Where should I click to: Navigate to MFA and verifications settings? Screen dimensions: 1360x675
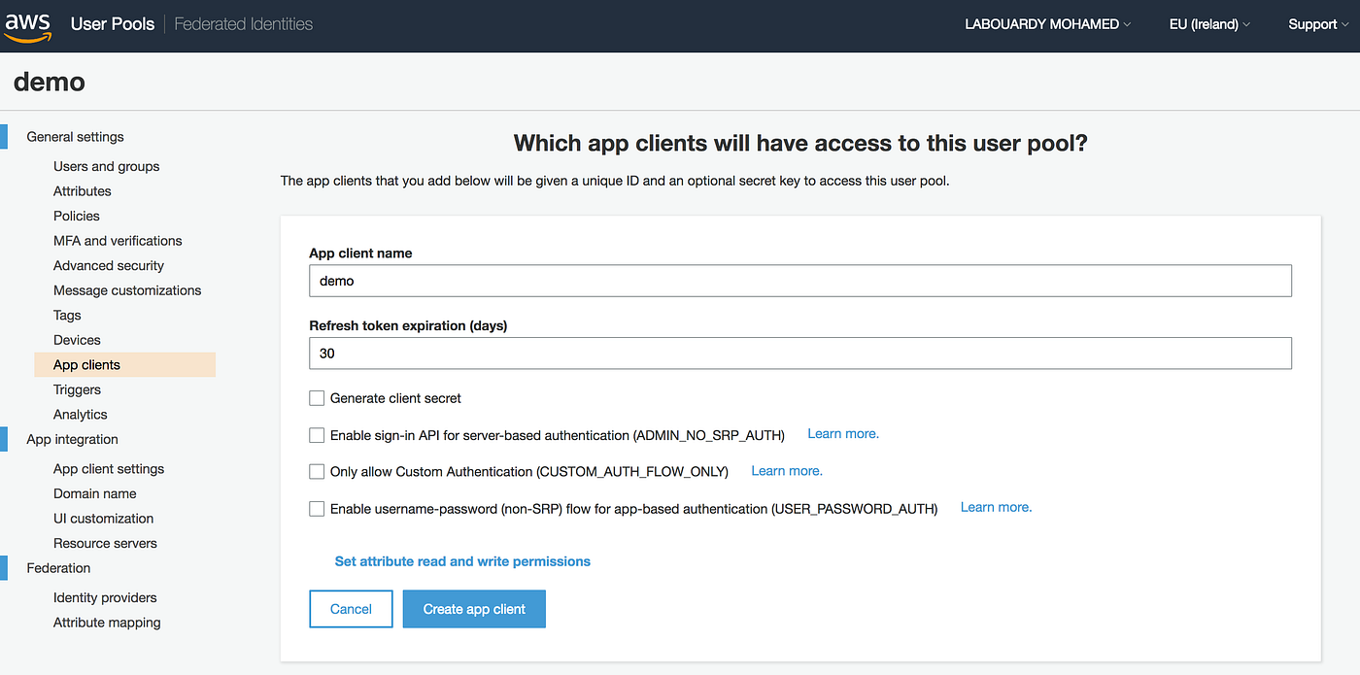click(118, 240)
